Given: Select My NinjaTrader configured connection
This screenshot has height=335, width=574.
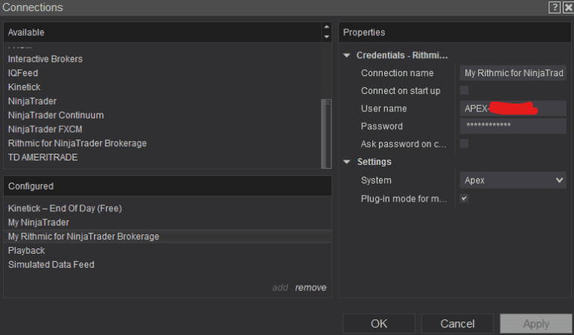Looking at the screenshot, I should pos(38,222).
